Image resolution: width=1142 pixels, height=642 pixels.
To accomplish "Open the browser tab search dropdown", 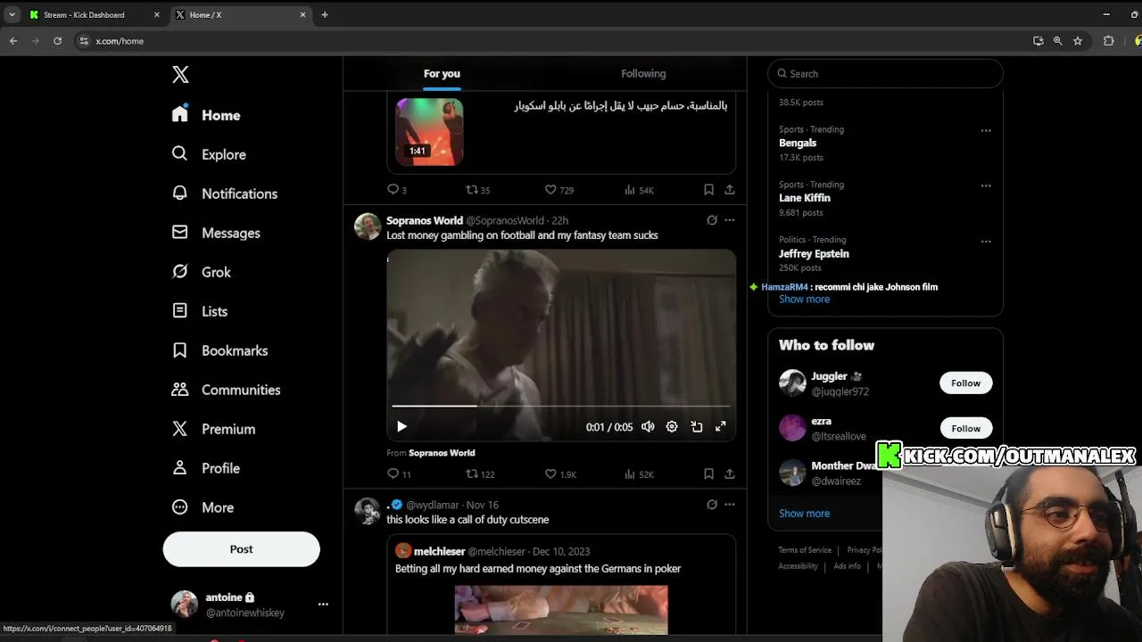I will tap(12, 15).
